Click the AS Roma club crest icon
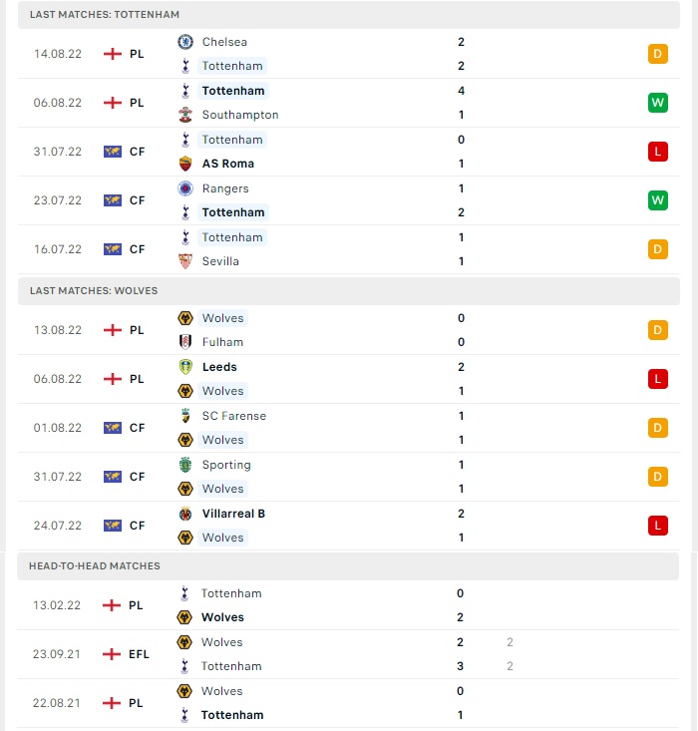This screenshot has height=731, width=698. coord(185,164)
